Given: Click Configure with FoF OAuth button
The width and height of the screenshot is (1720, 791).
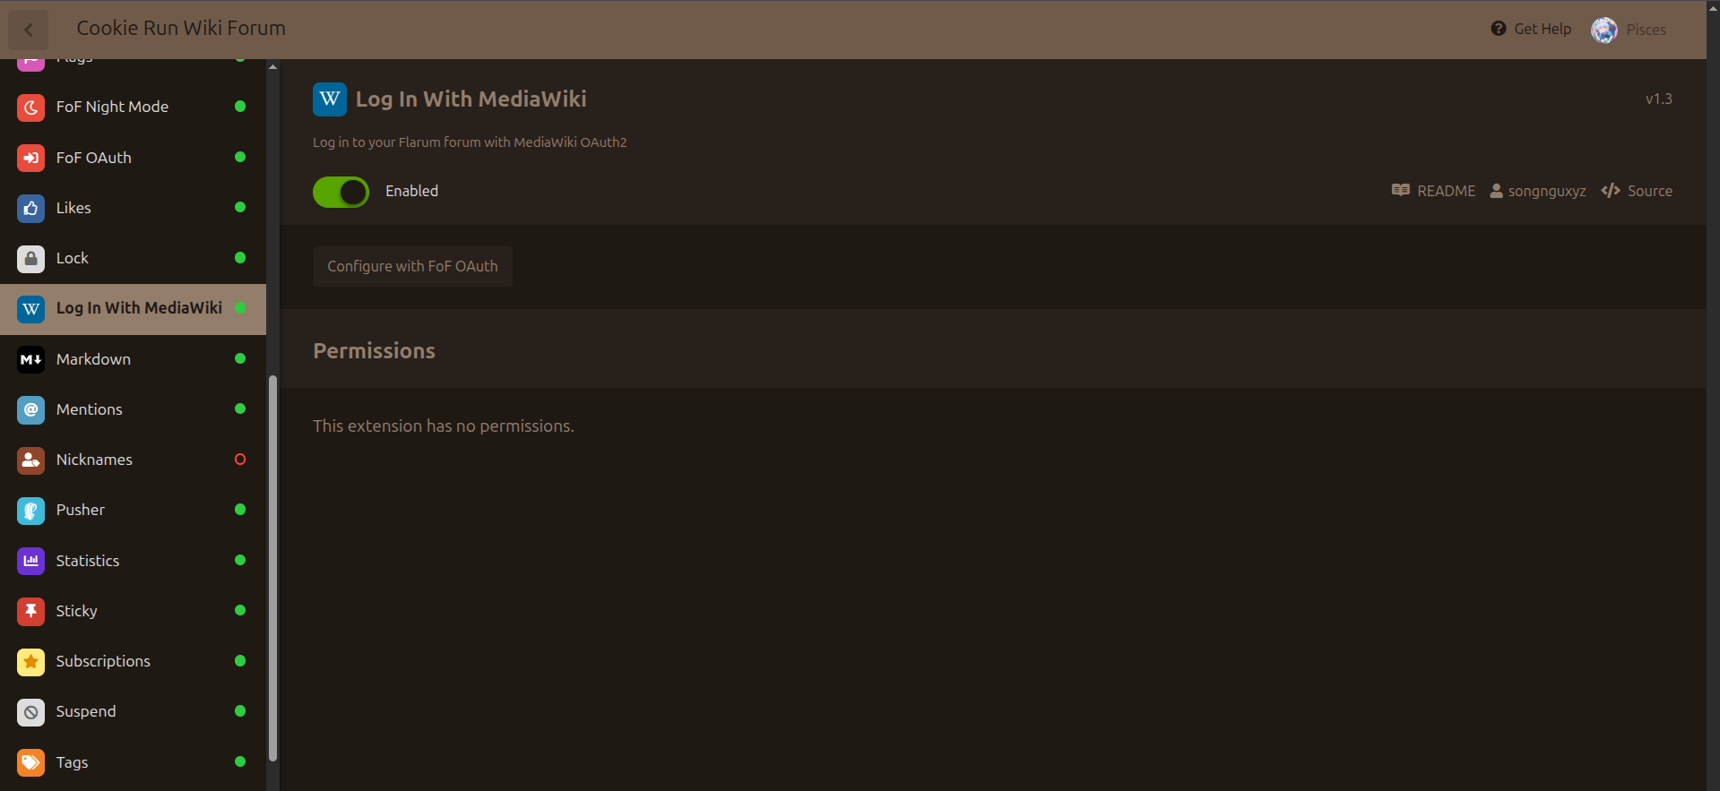Looking at the screenshot, I should [x=412, y=266].
